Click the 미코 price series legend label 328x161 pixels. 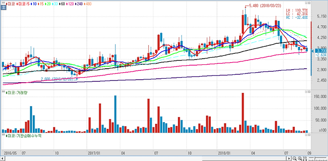point(10,4)
